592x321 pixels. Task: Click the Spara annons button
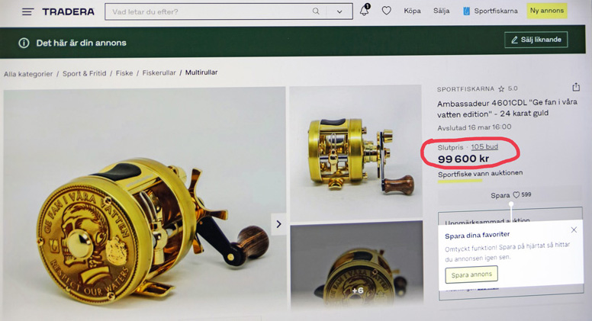click(x=471, y=274)
